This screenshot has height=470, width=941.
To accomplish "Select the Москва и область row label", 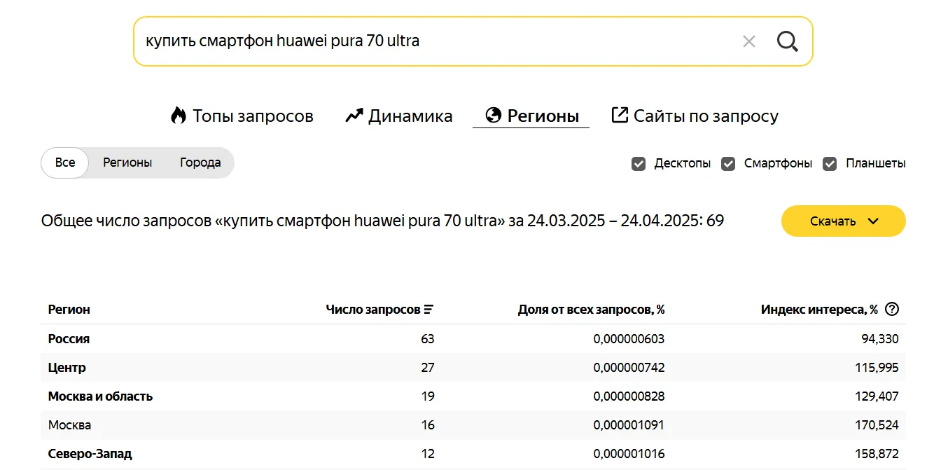I will click(x=100, y=396).
